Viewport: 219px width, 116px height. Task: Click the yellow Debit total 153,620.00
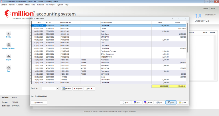(x=160, y=86)
